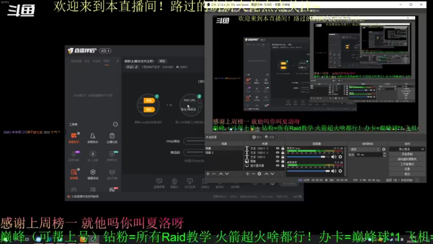Image resolution: width=433 pixels, height=244 pixels.
Task: Open gear settings for desktop audio channel
Action: pyautogui.click(x=340, y=171)
